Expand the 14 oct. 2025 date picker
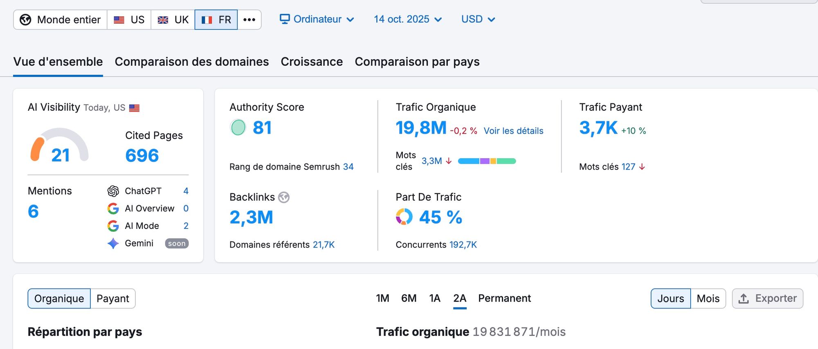 pyautogui.click(x=408, y=19)
